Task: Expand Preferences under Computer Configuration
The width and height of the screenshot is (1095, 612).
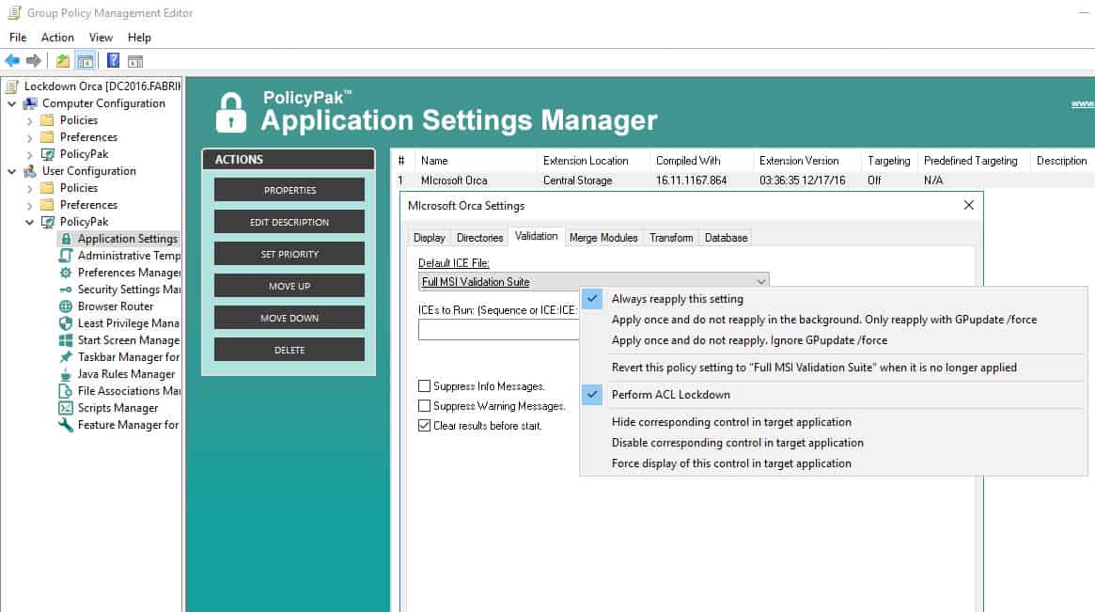Action: tap(29, 137)
